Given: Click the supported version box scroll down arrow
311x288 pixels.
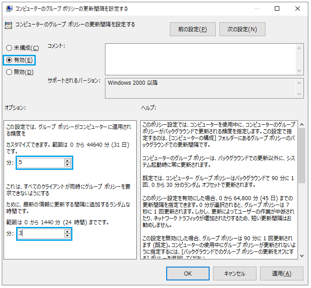Looking at the screenshot, I should 299,94.
